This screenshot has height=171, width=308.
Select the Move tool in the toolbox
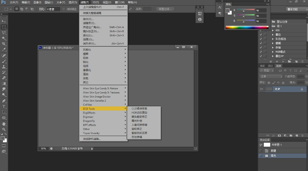[x=4, y=21]
